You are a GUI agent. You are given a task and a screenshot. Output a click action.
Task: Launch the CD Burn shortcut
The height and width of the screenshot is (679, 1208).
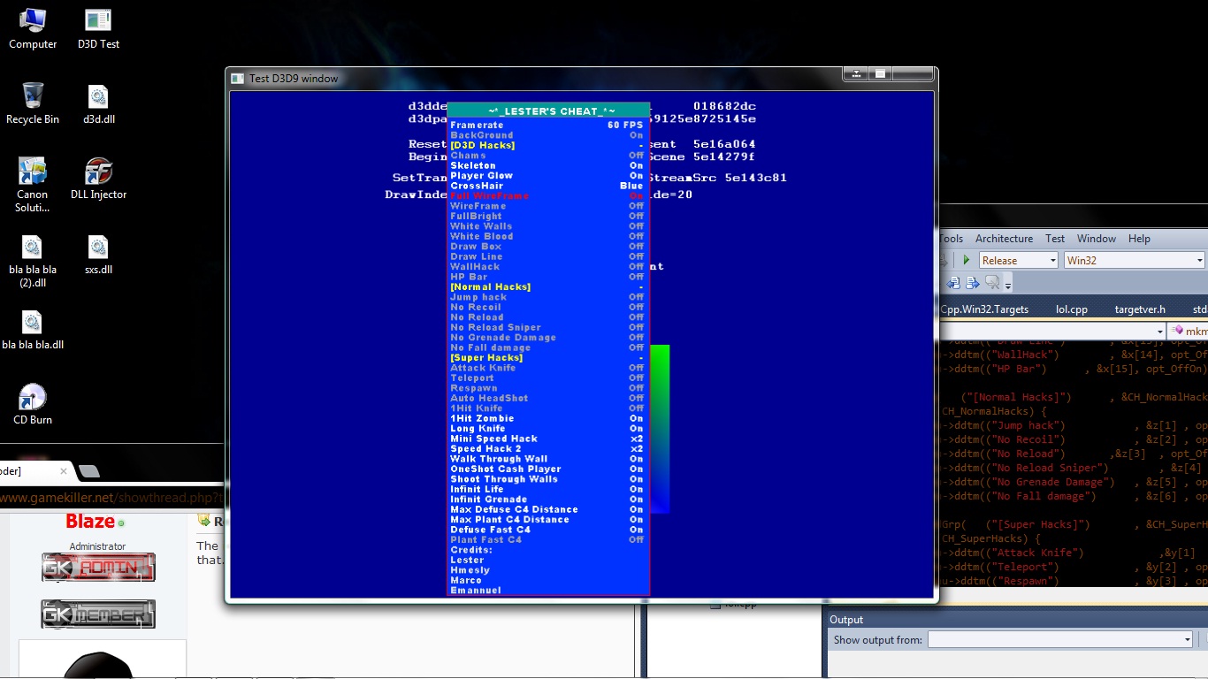pos(33,399)
